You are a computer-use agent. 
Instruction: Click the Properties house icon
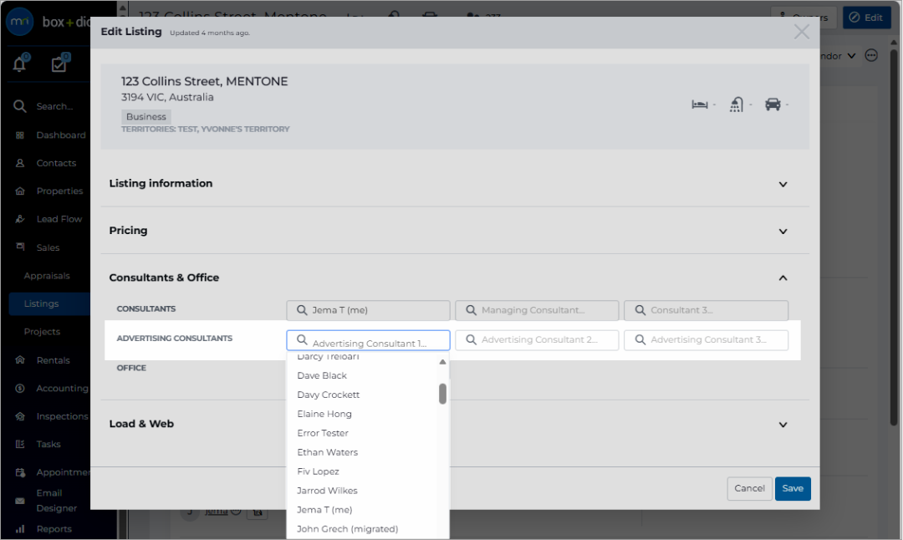20,191
